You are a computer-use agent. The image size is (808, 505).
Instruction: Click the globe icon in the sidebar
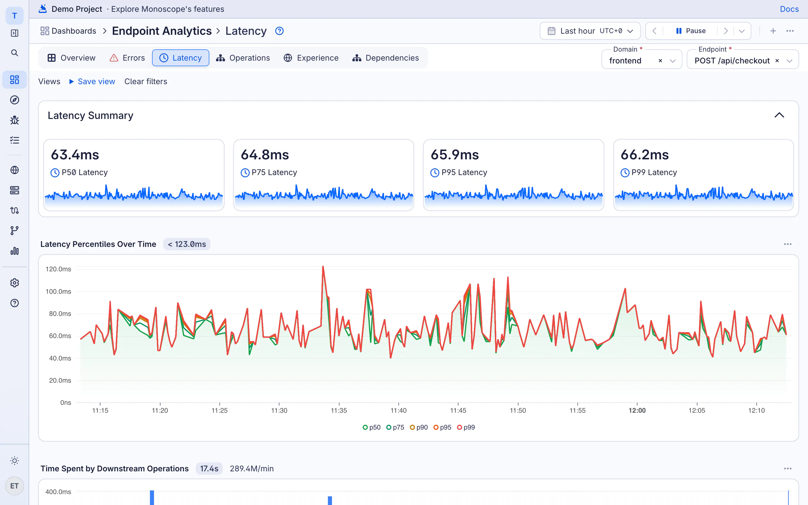(14, 170)
